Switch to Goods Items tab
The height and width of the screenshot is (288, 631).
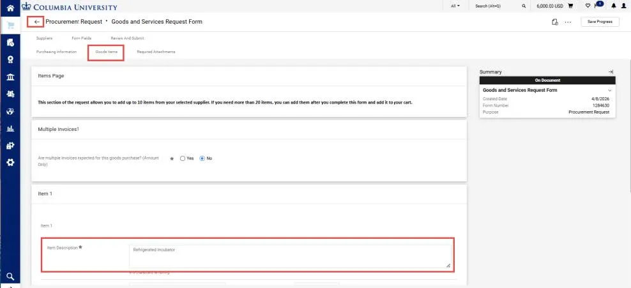tap(106, 52)
